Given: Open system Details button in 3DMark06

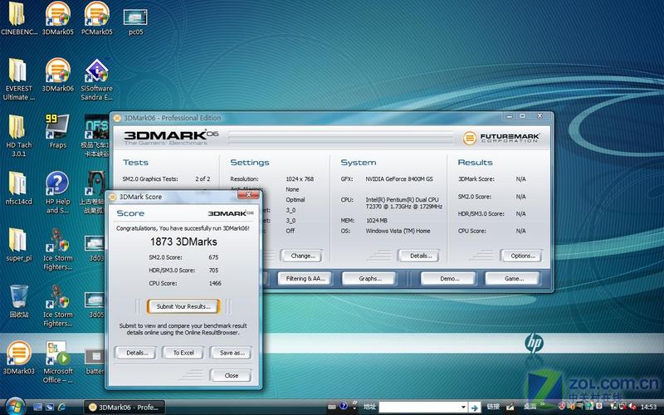Looking at the screenshot, I should [x=419, y=256].
